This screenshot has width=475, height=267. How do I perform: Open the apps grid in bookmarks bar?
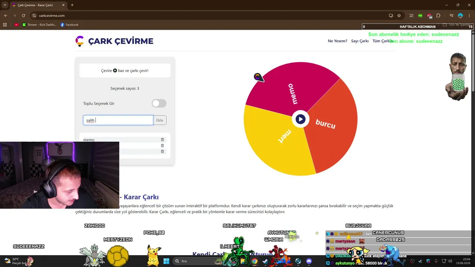(x=5, y=25)
